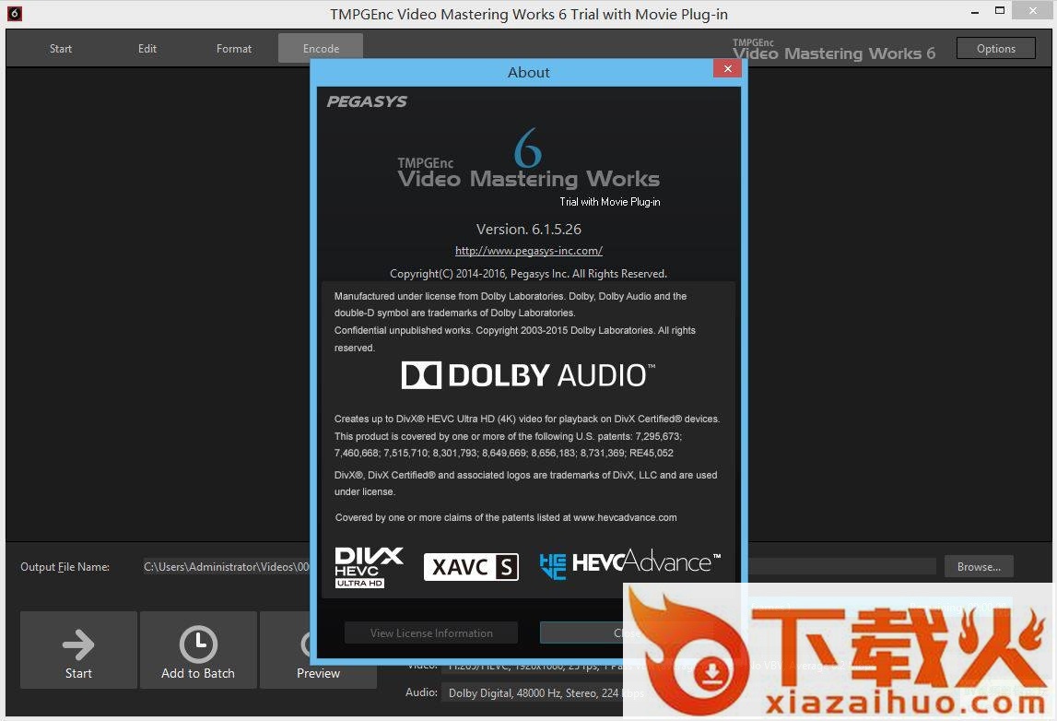Image resolution: width=1057 pixels, height=721 pixels.
Task: Click 'Trial with Movie Plug-in' in About dialog
Action: pos(610,202)
